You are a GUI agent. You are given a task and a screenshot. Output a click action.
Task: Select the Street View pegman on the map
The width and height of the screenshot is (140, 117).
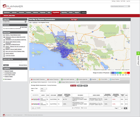(x=33, y=34)
